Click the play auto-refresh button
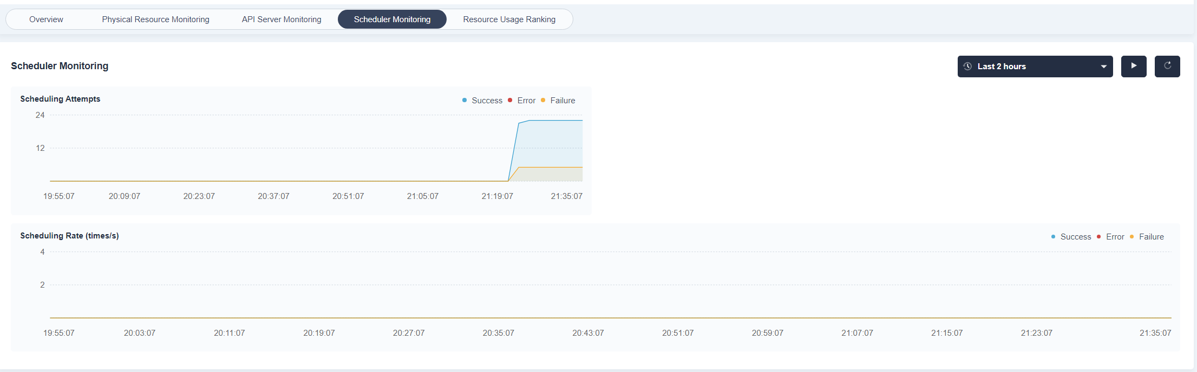Viewport: 1197px width, 372px height. [x=1134, y=66]
